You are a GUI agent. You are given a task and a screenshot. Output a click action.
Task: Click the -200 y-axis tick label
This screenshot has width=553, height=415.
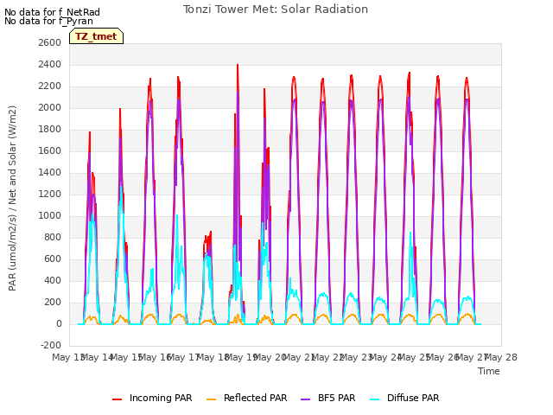tap(51, 345)
